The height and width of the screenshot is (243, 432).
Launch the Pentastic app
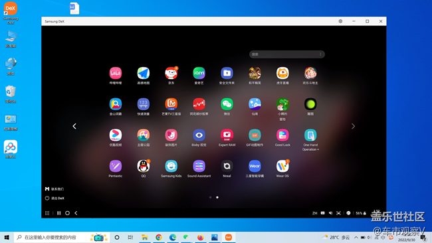tap(116, 166)
